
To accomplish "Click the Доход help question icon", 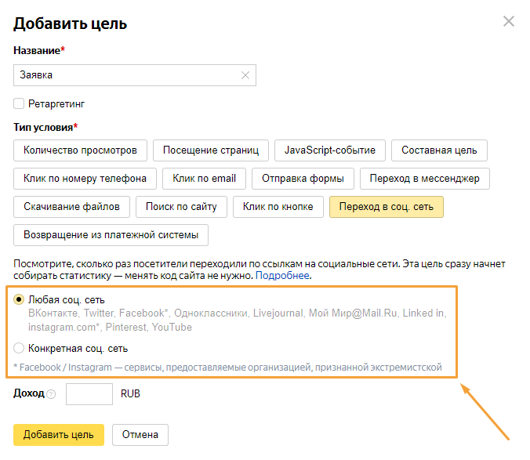I will tap(51, 394).
